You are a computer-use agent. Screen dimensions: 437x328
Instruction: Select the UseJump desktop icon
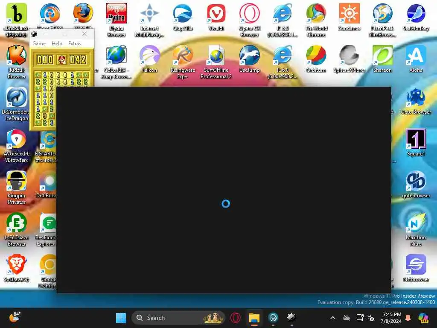[x=249, y=59]
